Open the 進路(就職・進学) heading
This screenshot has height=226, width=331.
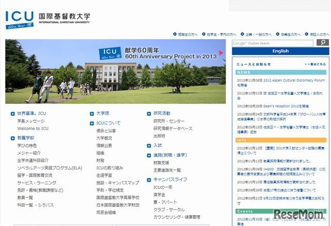tap(170, 155)
